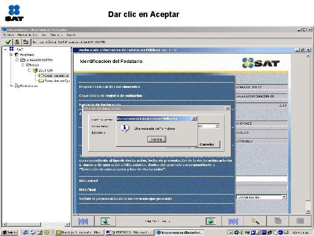The width and height of the screenshot is (314, 236).
Task: Expand the Formularios tree node
Action: [11, 86]
